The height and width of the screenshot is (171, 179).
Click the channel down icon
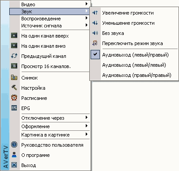coord(14,46)
